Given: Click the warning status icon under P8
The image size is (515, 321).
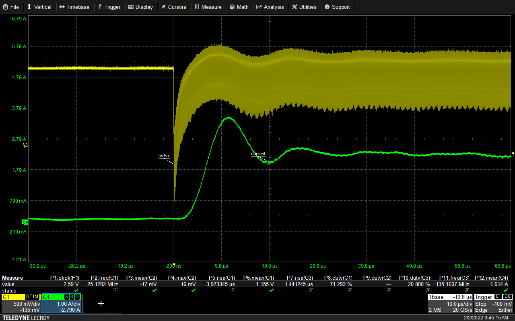Looking at the screenshot, I should coord(350,290).
